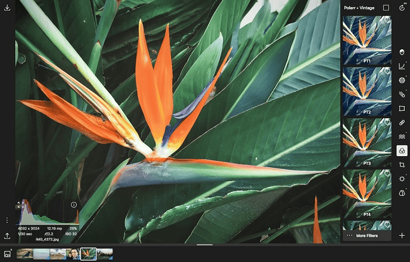Favorite the PT1 filter with its heart
Image resolution: width=410 pixels, height=262 pixels.
tap(387, 20)
